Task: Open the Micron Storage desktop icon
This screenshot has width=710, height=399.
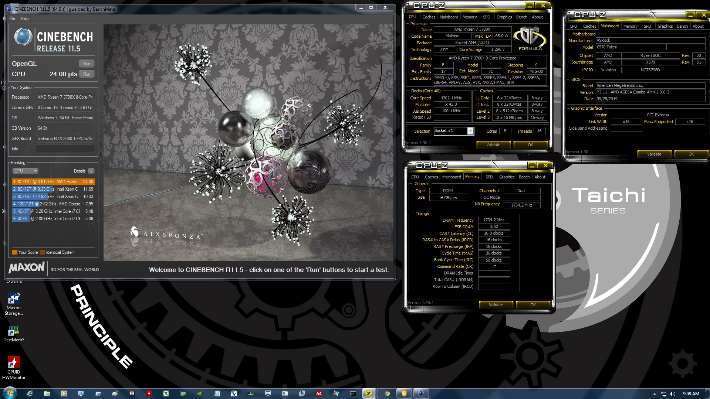Action: 14,304
